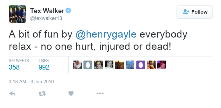
Task: Open Tex Walker's profile picture
Action: tap(17, 14)
